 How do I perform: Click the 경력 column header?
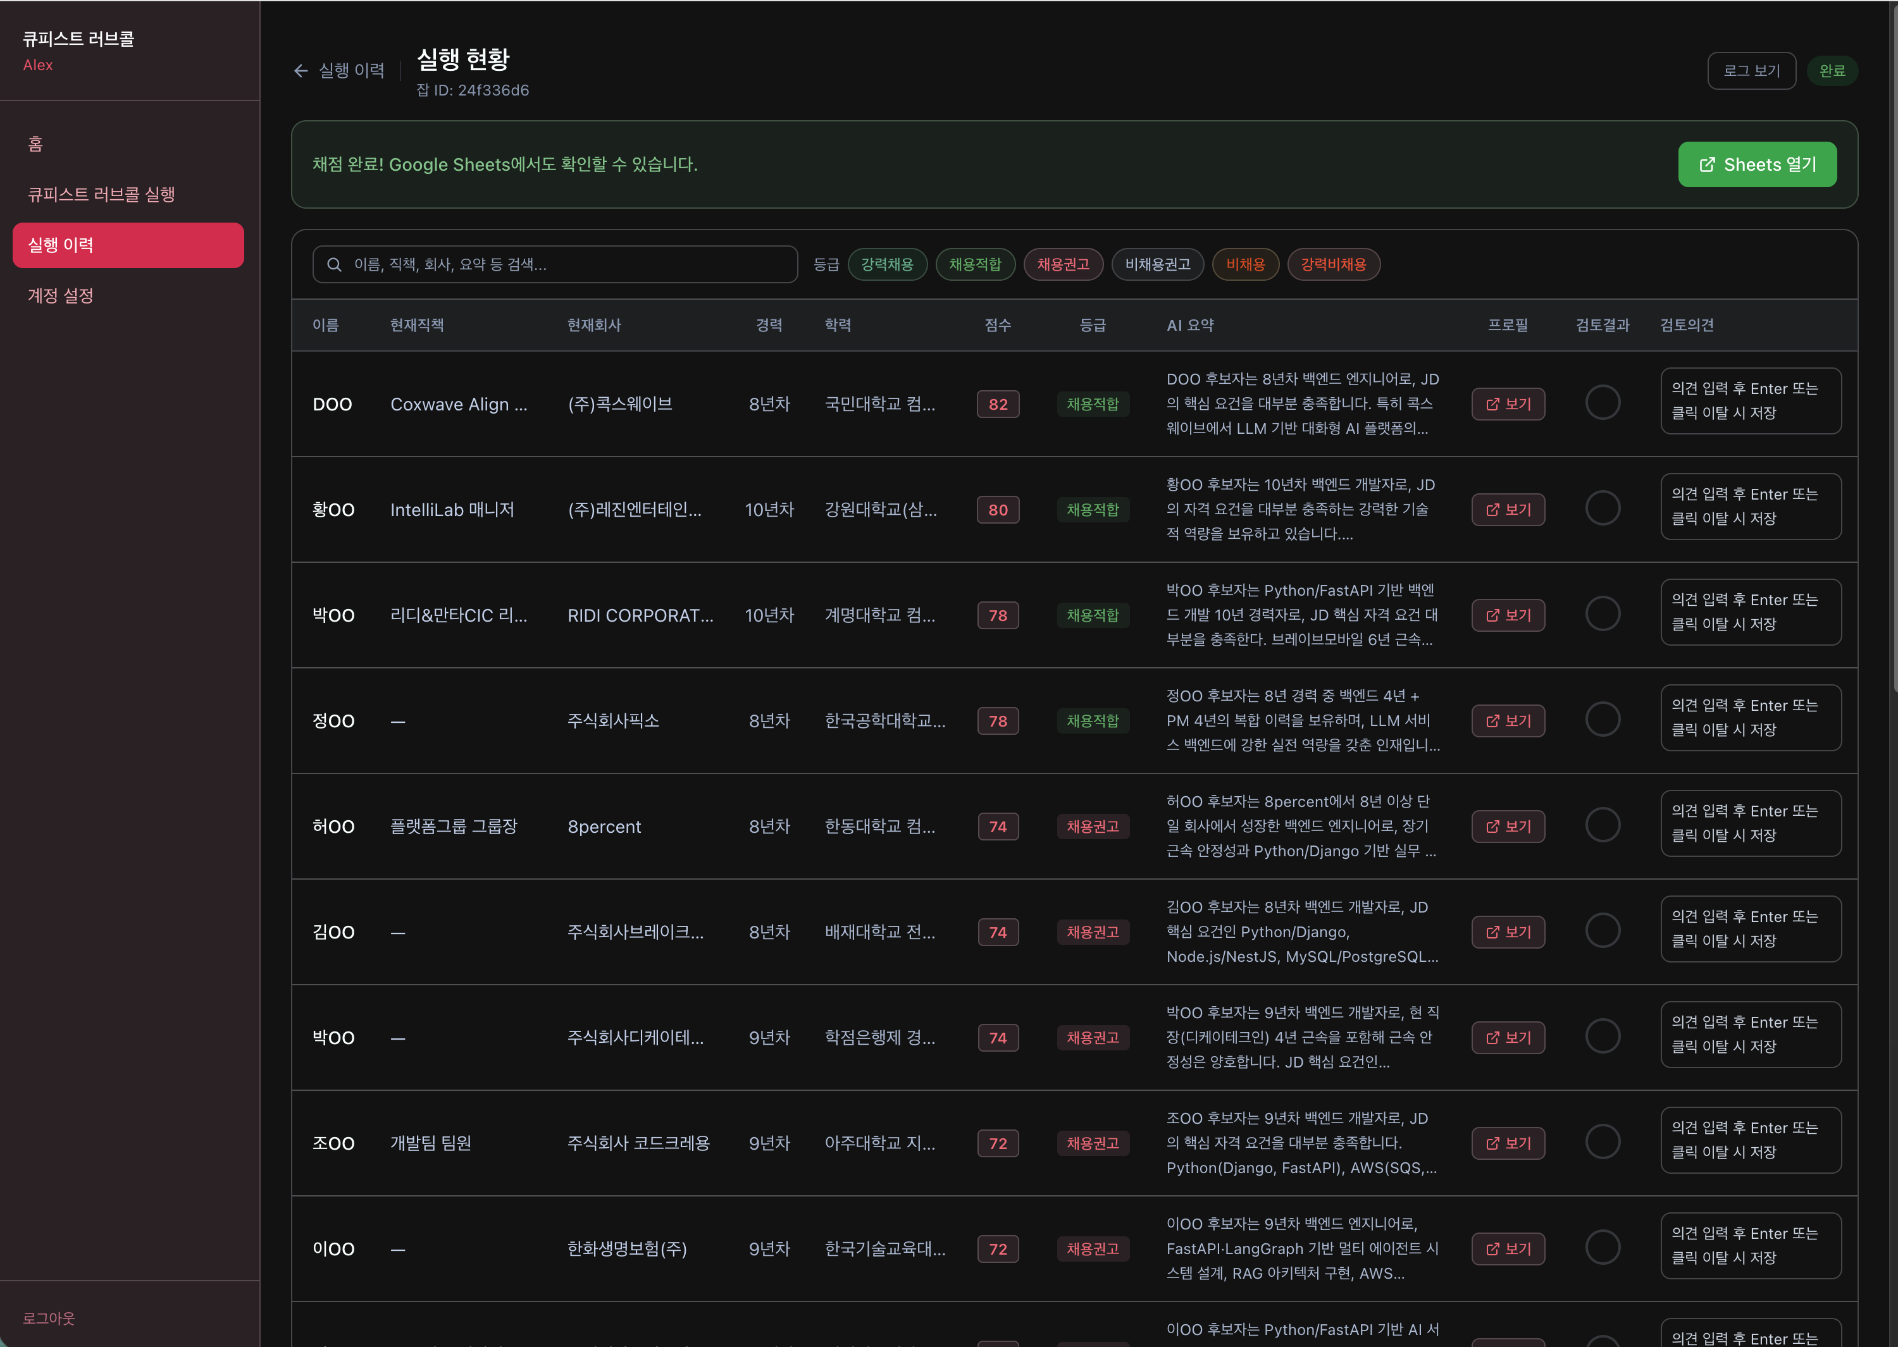pos(769,326)
